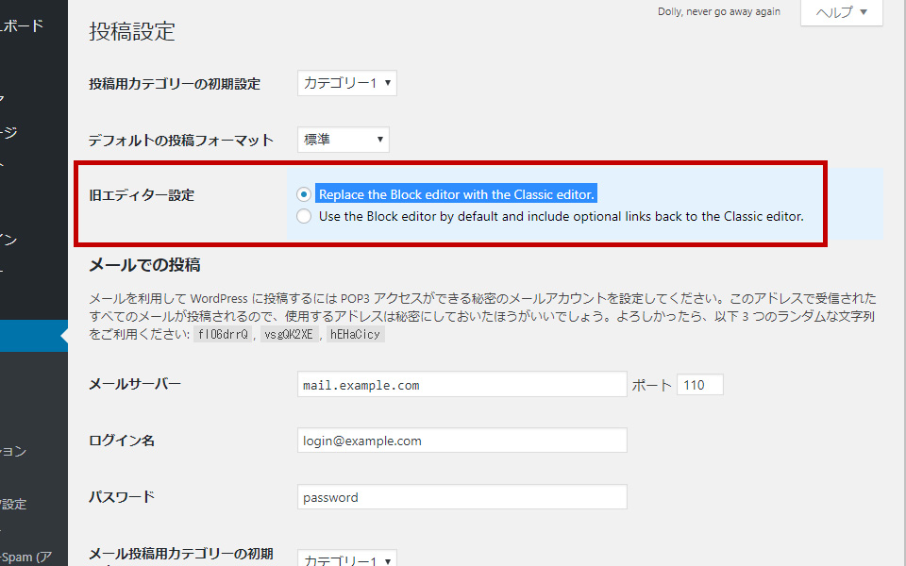Viewport: 906px width, 566px height.
Task: Focus the port number field showing 110
Action: pyautogui.click(x=699, y=385)
